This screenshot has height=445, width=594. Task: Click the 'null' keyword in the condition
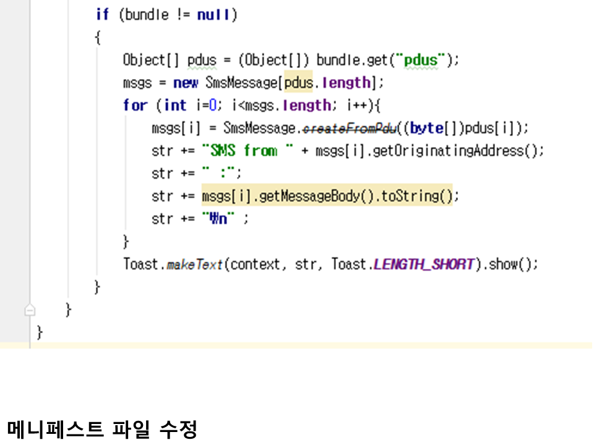pos(213,15)
